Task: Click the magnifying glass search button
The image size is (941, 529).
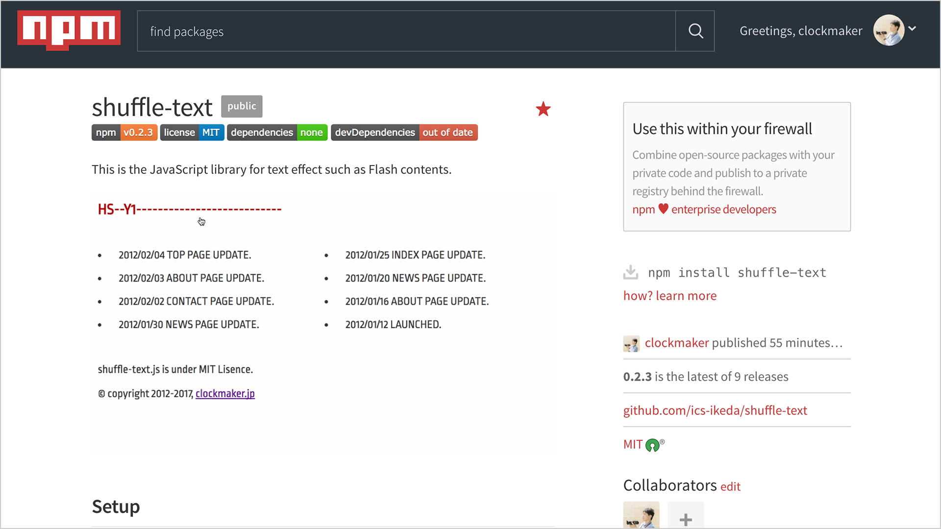Action: coord(695,31)
